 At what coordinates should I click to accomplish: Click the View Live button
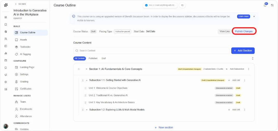point(225,31)
